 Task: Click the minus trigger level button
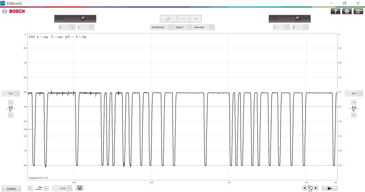tap(184, 19)
